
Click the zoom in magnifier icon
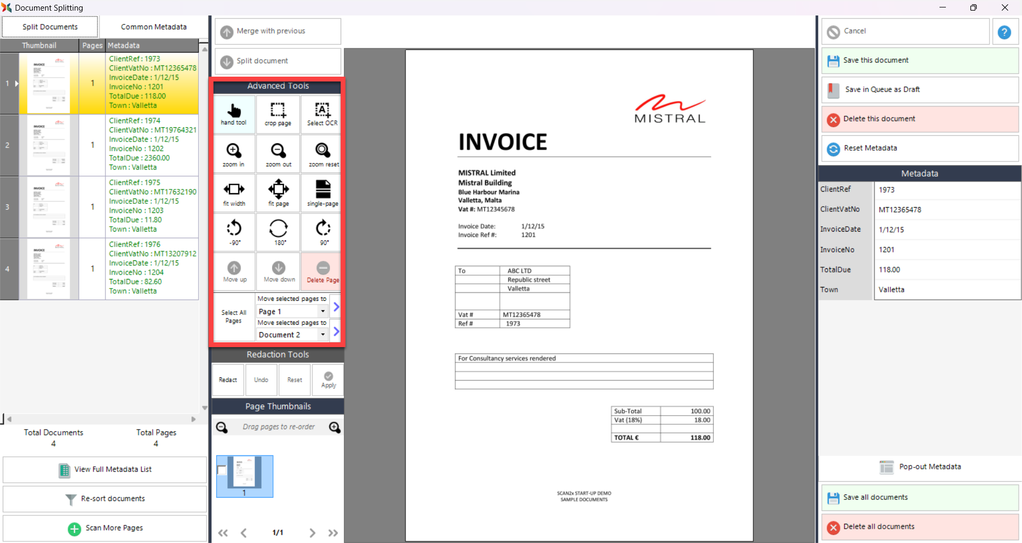(x=234, y=154)
